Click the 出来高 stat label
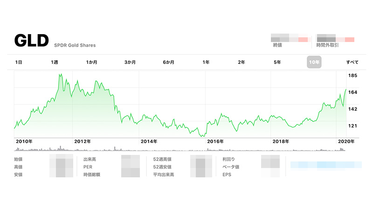This screenshot has width=373, height=210. point(90,159)
